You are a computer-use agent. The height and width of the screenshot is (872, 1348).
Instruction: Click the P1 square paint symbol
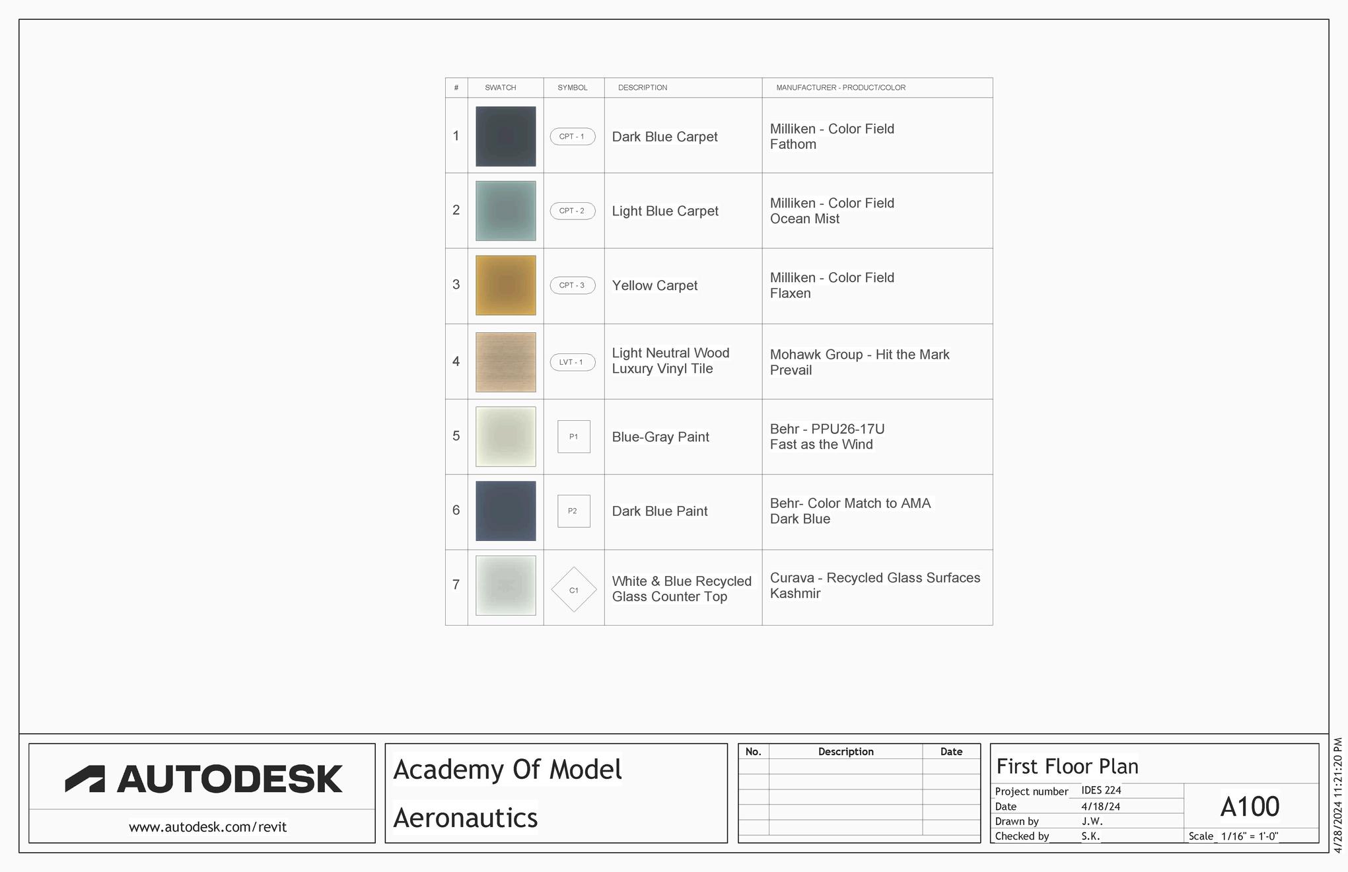pyautogui.click(x=573, y=437)
